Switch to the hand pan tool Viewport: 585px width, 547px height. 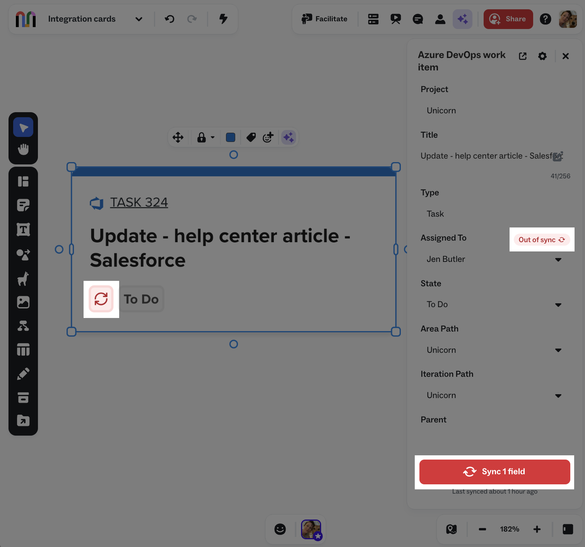[x=23, y=149]
